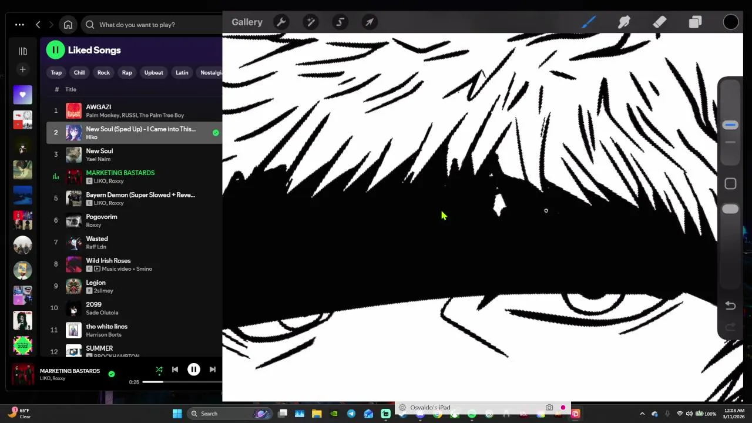Screen dimensions: 752x423
Task: Open the Layers panel in Procreate
Action: click(x=695, y=22)
